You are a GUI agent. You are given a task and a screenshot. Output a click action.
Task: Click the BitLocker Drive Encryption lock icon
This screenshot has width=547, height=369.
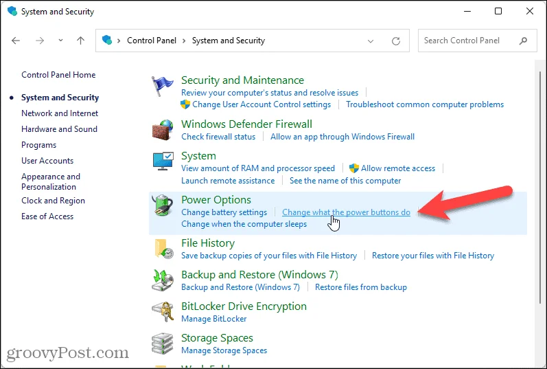point(163,312)
